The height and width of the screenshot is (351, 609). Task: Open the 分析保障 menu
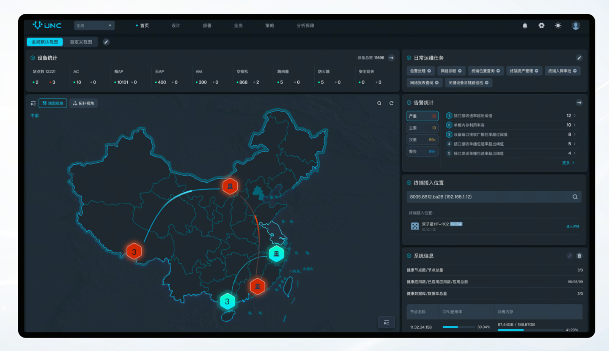[x=305, y=26]
